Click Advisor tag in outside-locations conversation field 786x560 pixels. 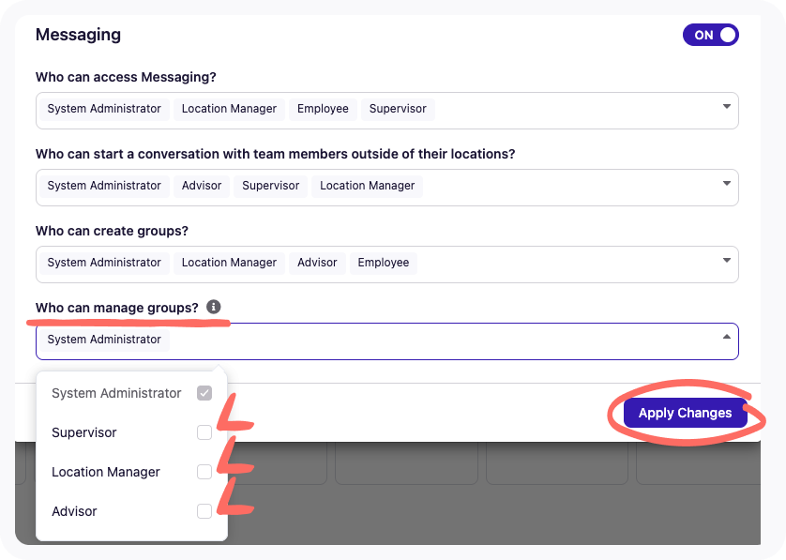pyautogui.click(x=202, y=186)
